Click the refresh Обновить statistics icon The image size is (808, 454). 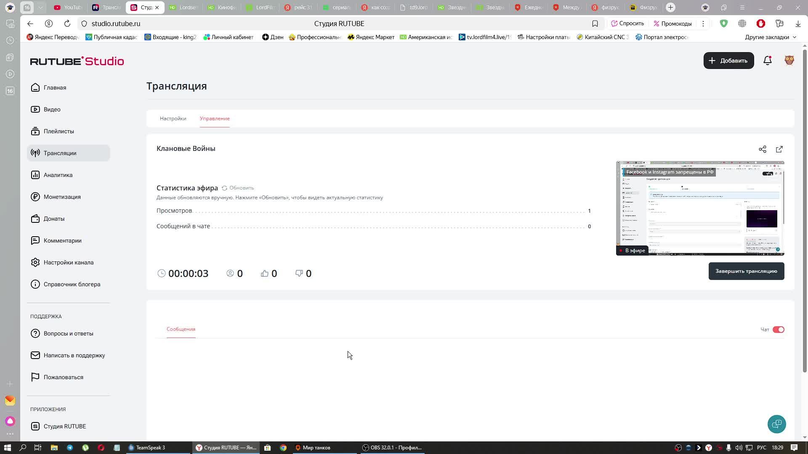[225, 188]
